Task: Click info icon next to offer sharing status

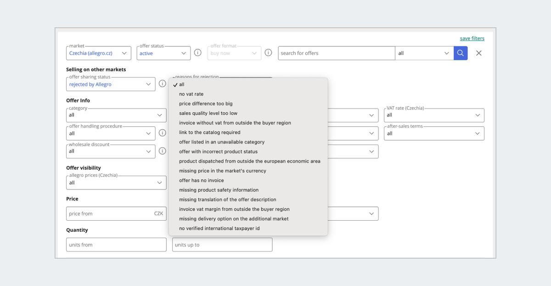Action: click(163, 84)
